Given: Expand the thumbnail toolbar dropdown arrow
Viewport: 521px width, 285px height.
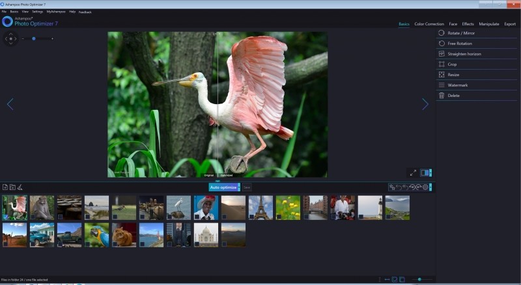Looking at the screenshot, I should 430,187.
